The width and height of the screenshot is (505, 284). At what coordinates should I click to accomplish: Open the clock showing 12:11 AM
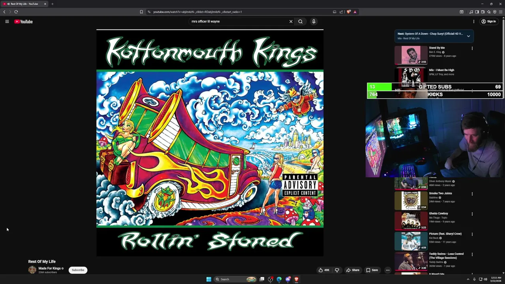pos(496,279)
